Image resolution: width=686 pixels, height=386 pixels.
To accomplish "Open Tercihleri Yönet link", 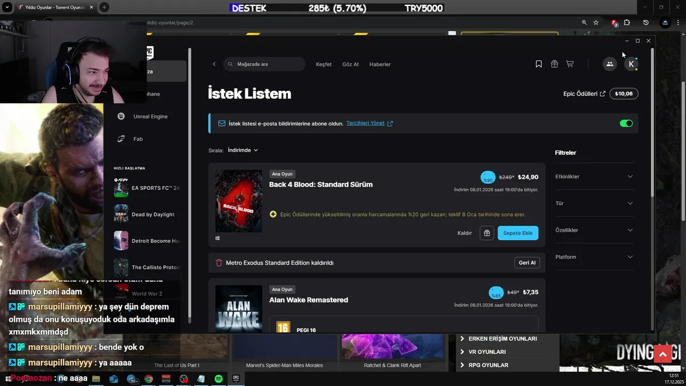I will coord(369,123).
